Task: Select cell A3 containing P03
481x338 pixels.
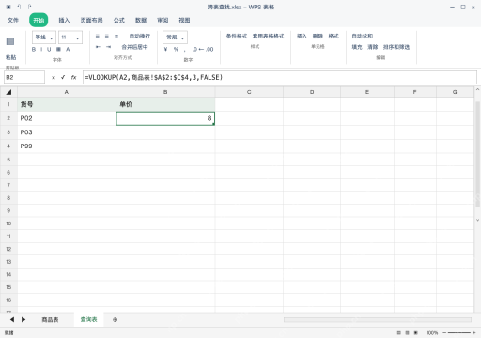Action: [67, 132]
